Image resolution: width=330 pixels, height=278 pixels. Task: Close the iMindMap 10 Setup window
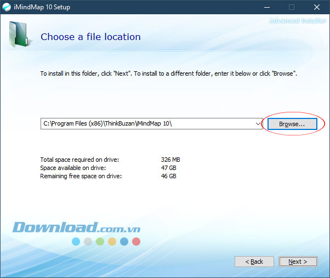pos(316,7)
